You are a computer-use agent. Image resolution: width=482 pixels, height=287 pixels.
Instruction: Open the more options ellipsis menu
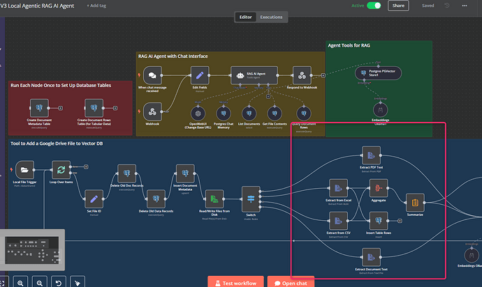465,6
